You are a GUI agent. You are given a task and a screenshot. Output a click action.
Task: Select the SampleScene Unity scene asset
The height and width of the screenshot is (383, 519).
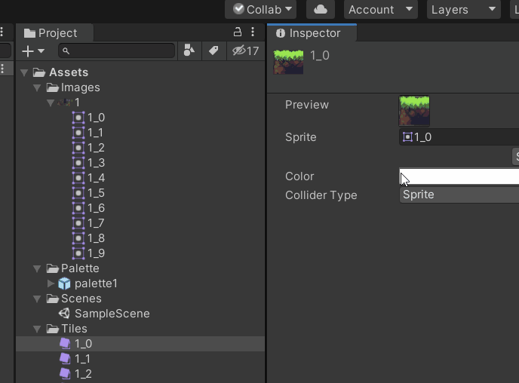[x=112, y=314]
